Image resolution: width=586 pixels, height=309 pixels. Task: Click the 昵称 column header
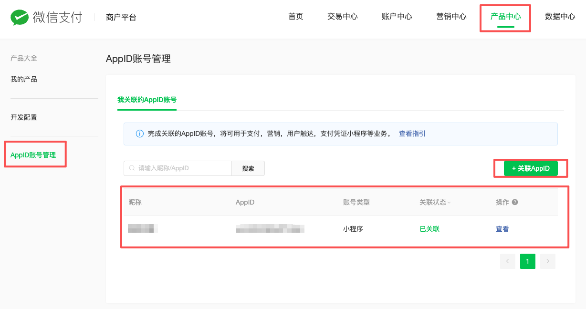point(135,202)
